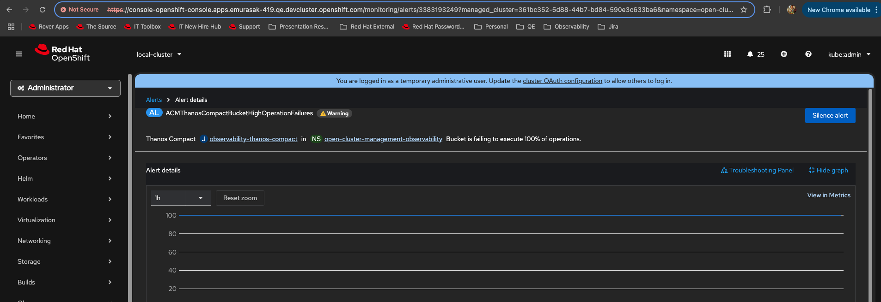Bookmark this page with the star icon
The height and width of the screenshot is (302, 881).
(x=744, y=10)
